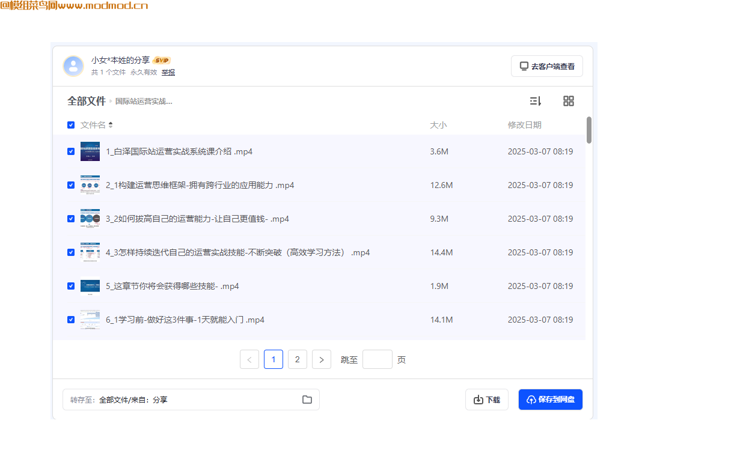This screenshot has height=450, width=749.
Task: Open thumbnail of 4_3怎样持续迭代 video
Action: pyautogui.click(x=90, y=252)
